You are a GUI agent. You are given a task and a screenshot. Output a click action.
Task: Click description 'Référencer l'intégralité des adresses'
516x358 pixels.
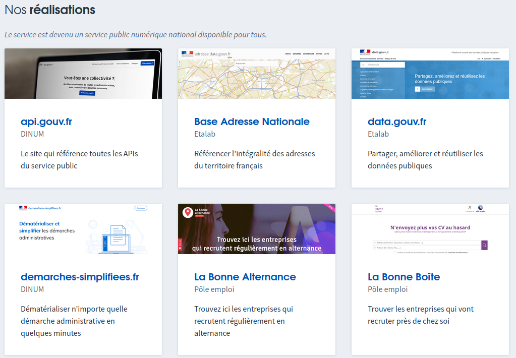(254, 159)
